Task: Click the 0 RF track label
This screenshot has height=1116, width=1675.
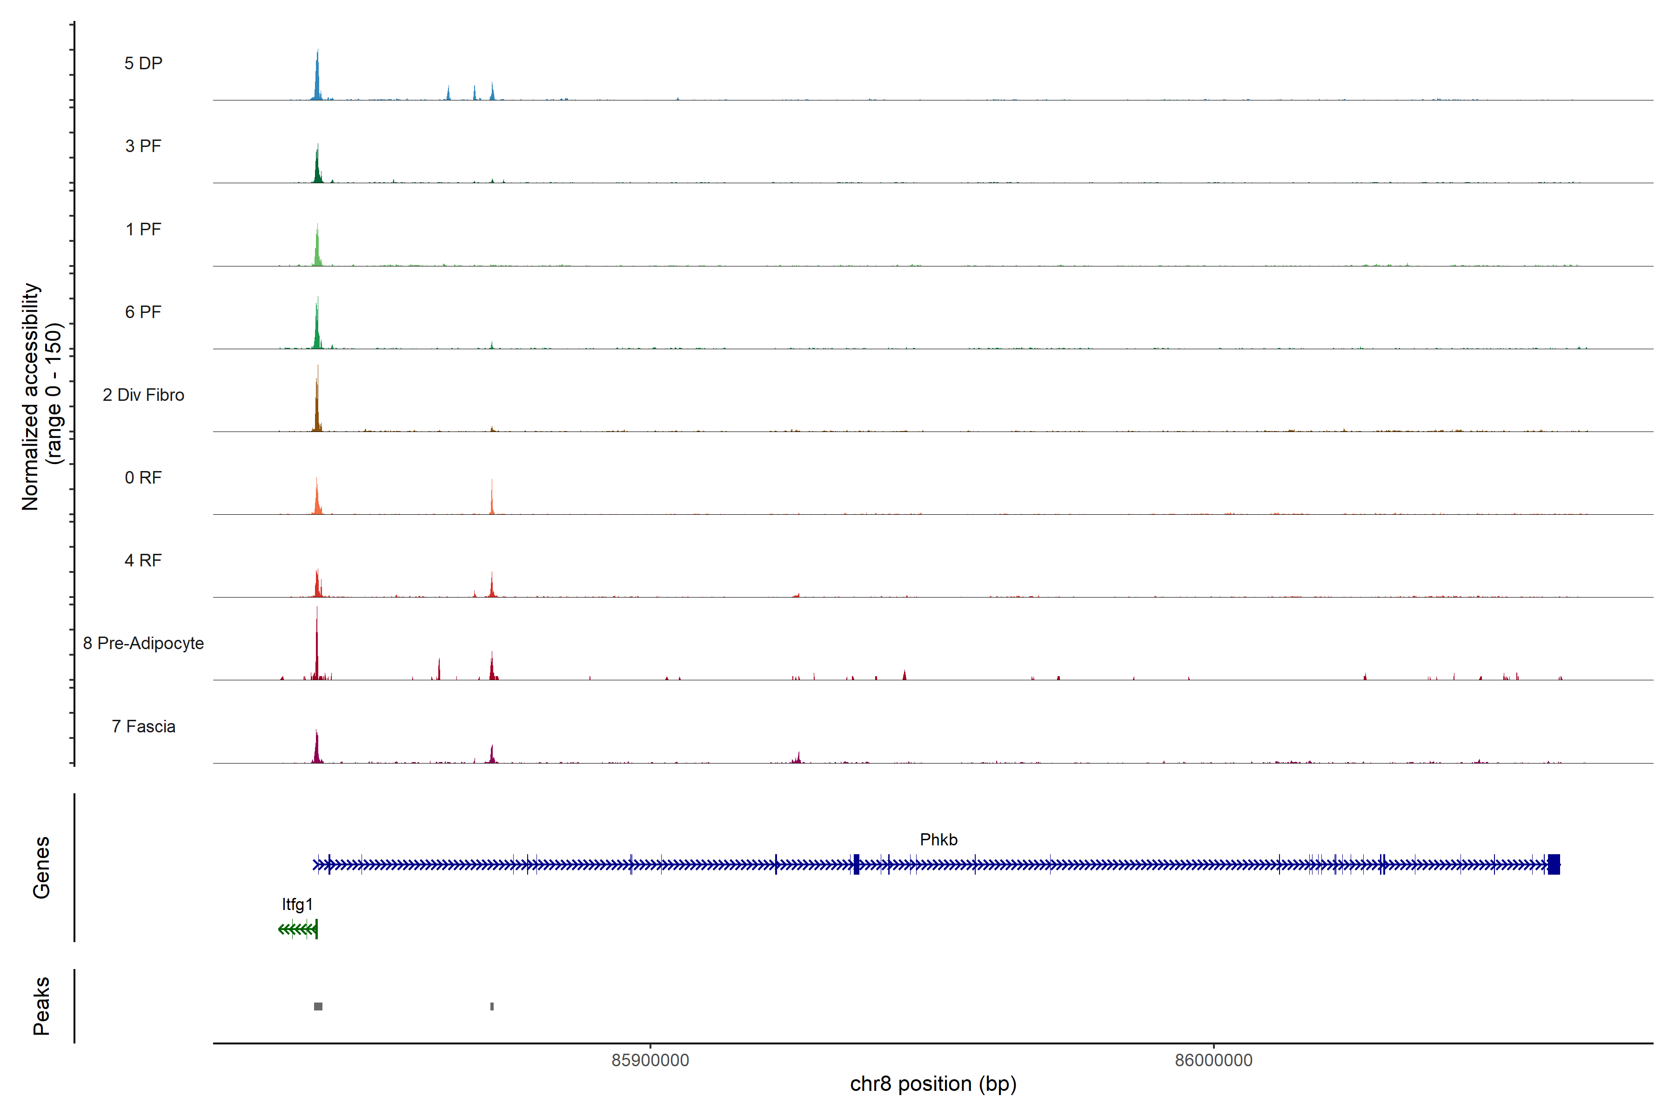Action: [143, 478]
